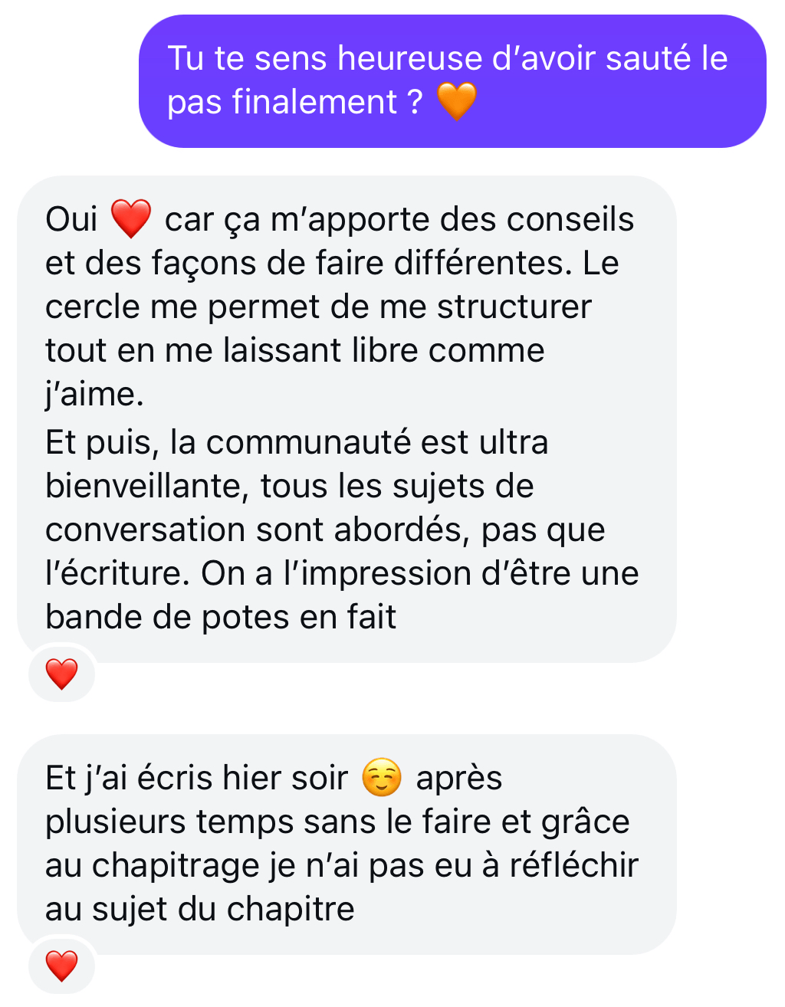Click the line starting with "bienveillante, tous les sujets"
This screenshot has height=1007, width=785.
(x=290, y=486)
